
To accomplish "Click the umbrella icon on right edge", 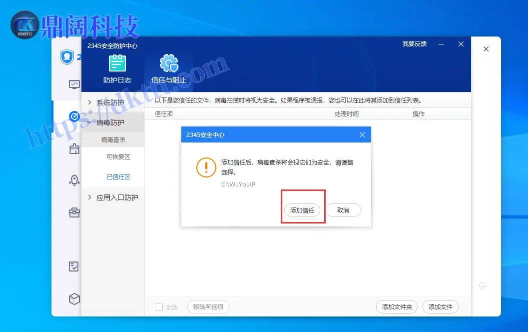I will click(x=483, y=286).
